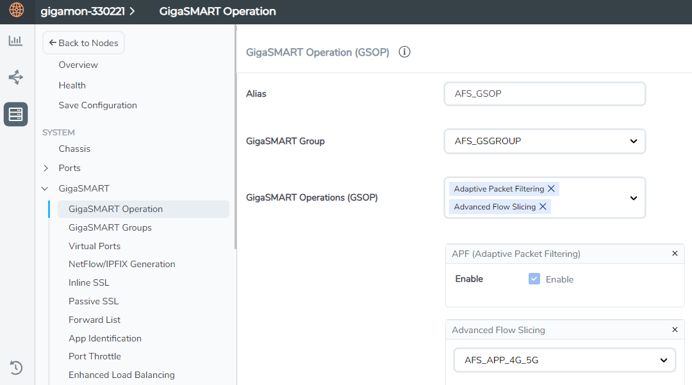Close the Advanced Flow Slicing panel
This screenshot has height=385, width=692.
pyautogui.click(x=675, y=330)
